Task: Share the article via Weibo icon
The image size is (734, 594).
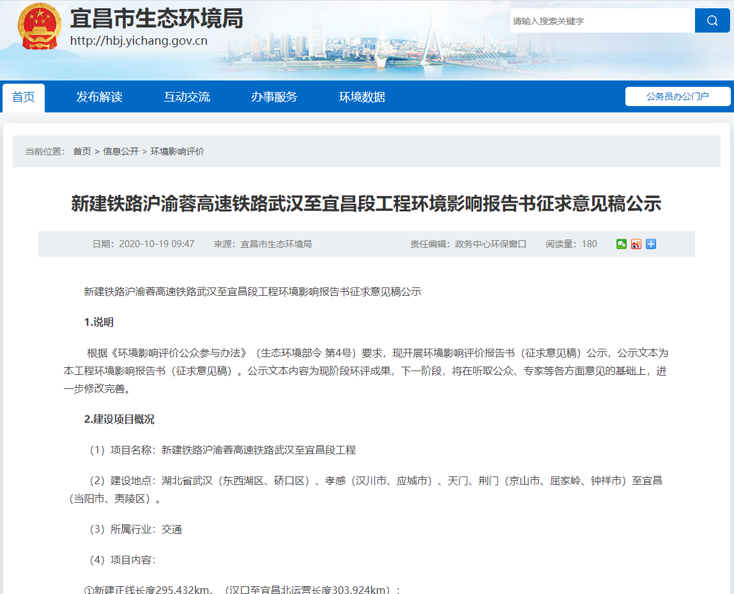Action: coord(636,244)
